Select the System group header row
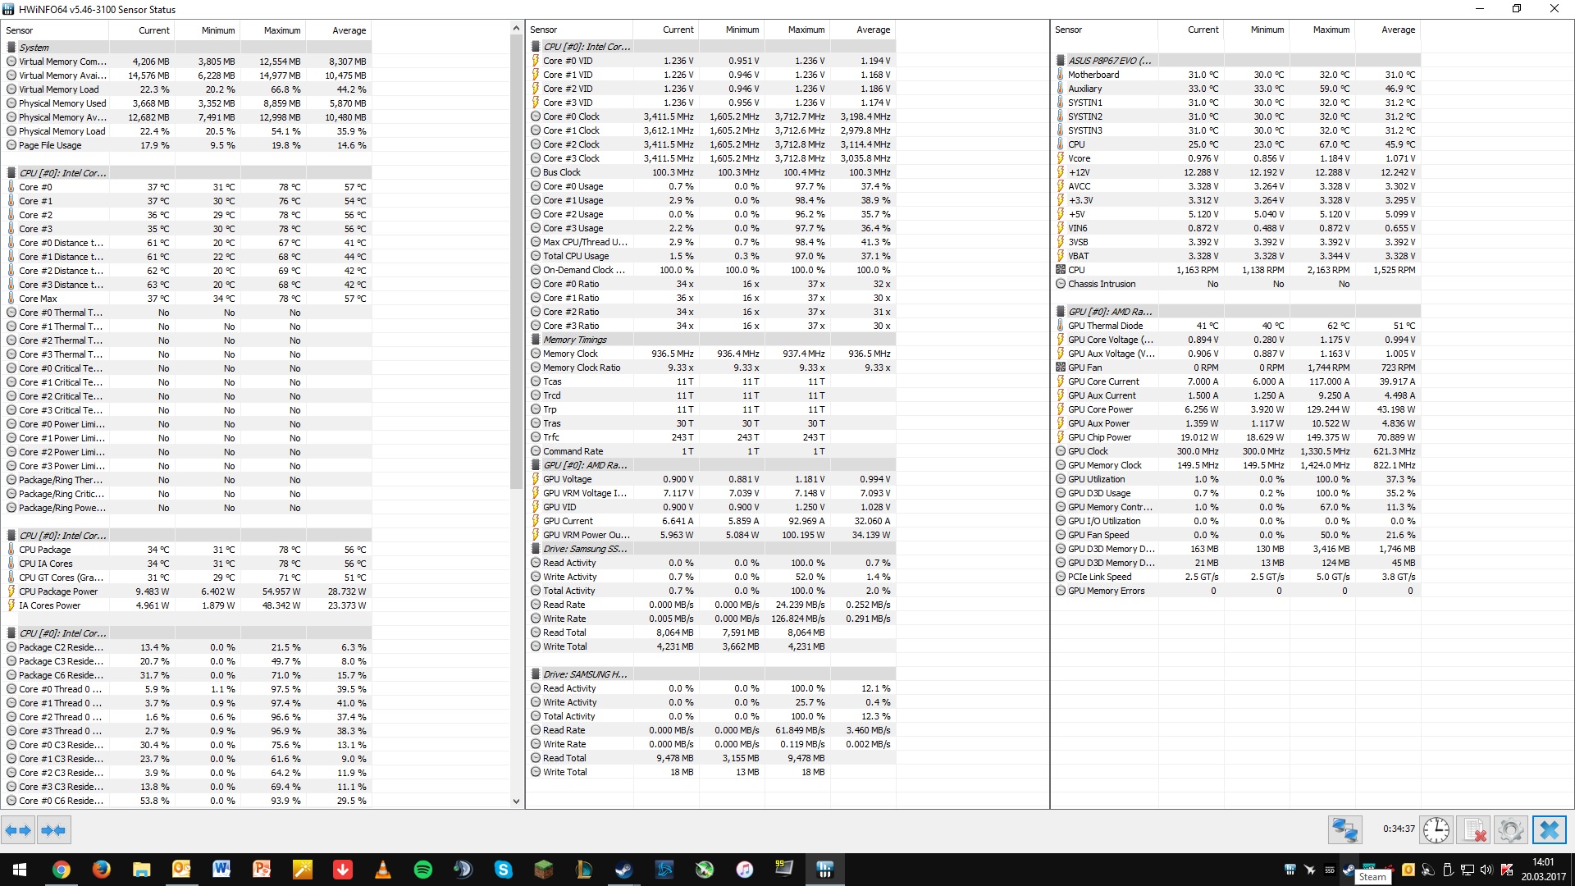Screen dimensions: 1575x886 click(34, 48)
